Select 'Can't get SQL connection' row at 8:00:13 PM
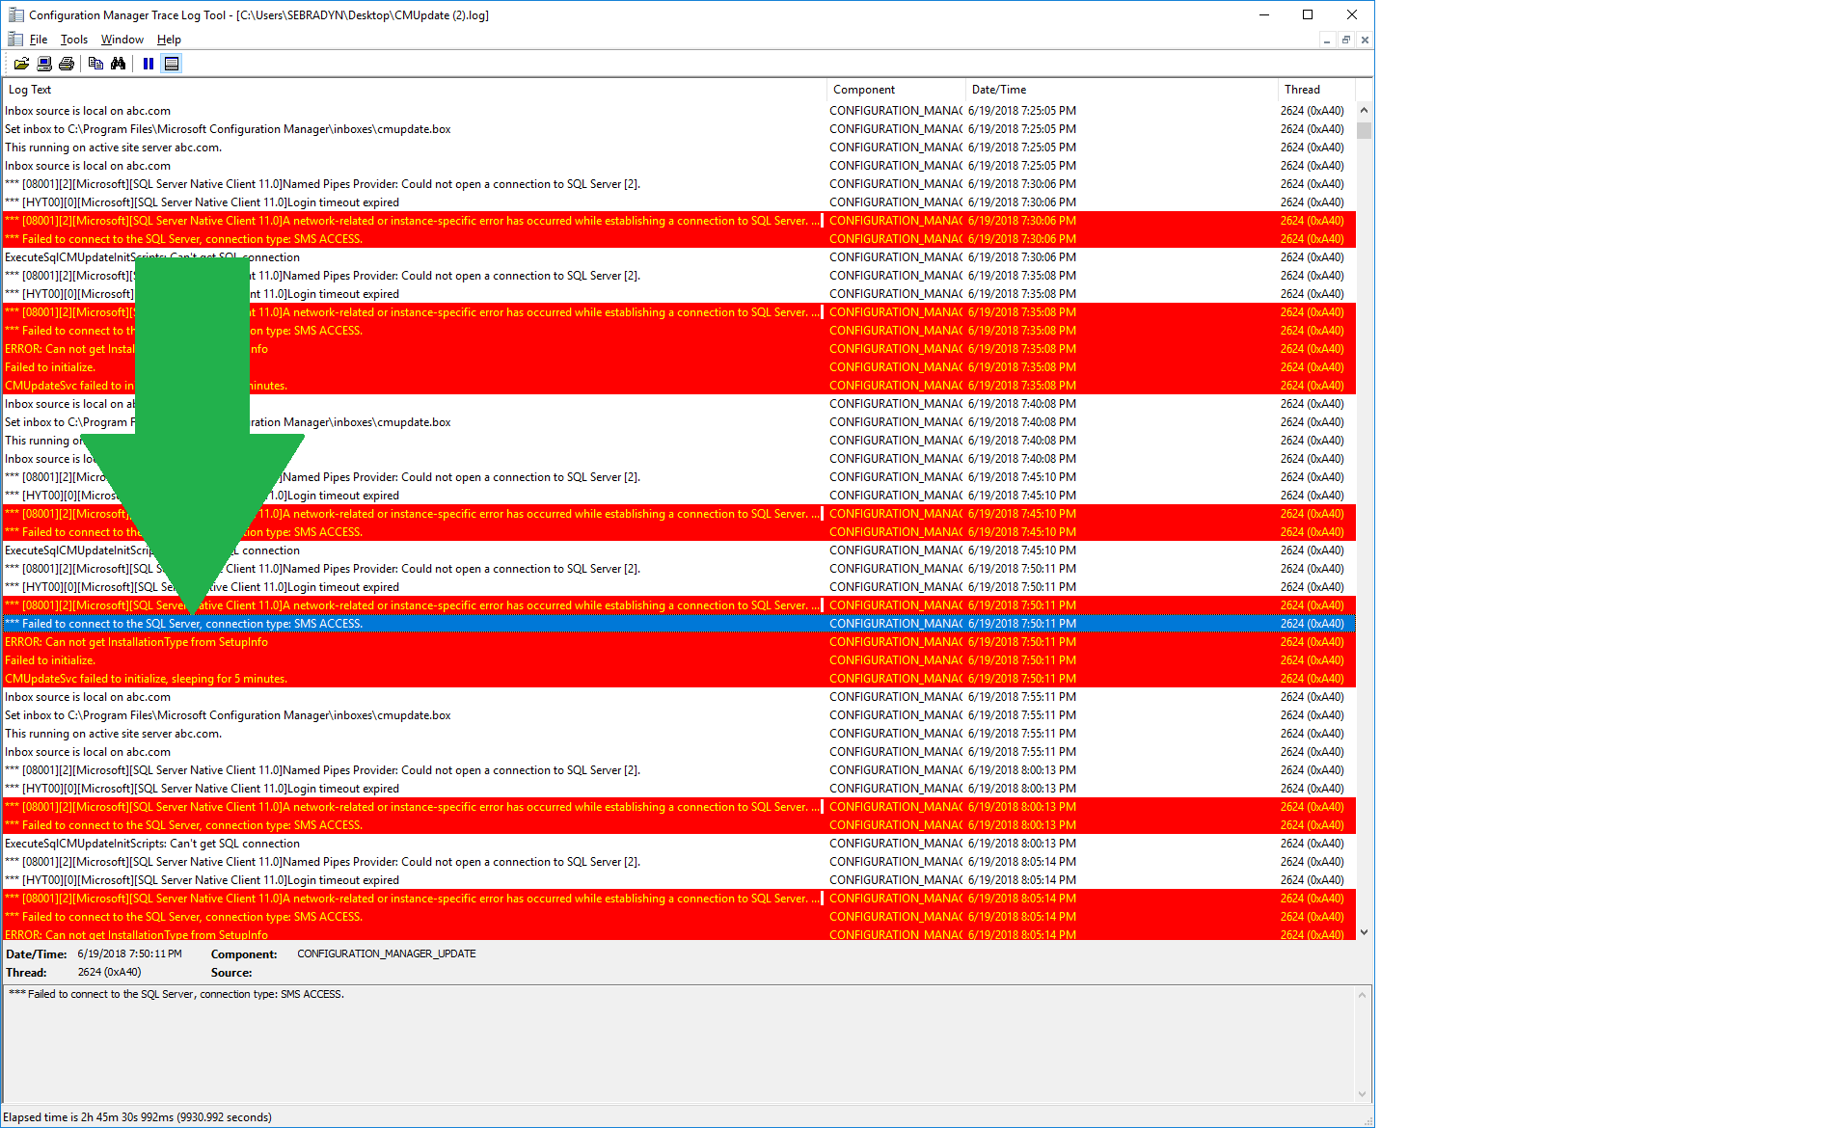 pos(679,844)
